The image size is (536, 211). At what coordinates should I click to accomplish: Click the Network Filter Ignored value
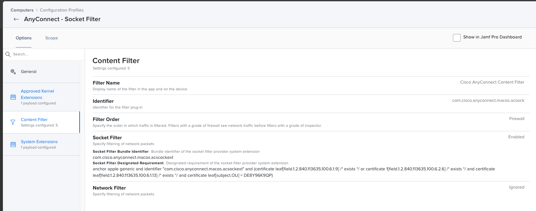517,187
